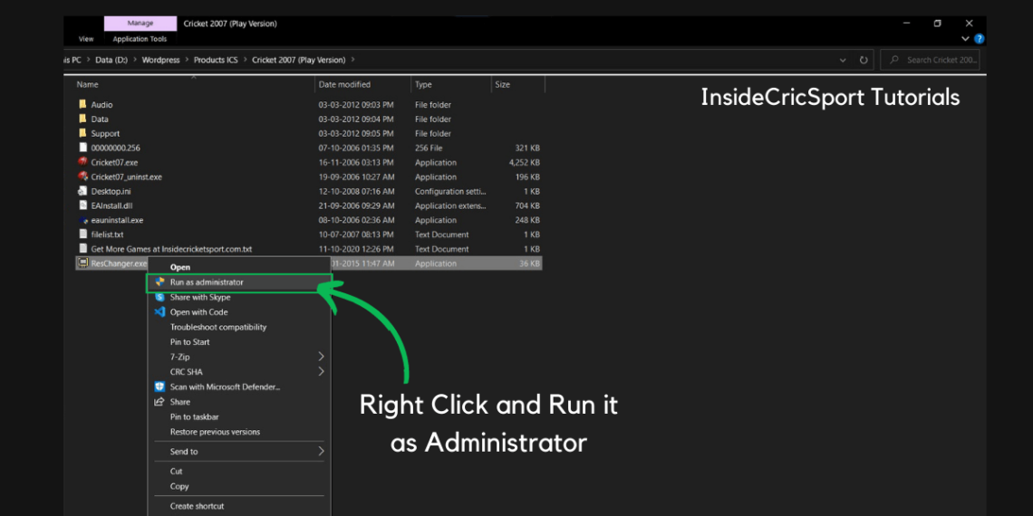Open the blue help question mark icon
1033x516 pixels.
pos(980,39)
